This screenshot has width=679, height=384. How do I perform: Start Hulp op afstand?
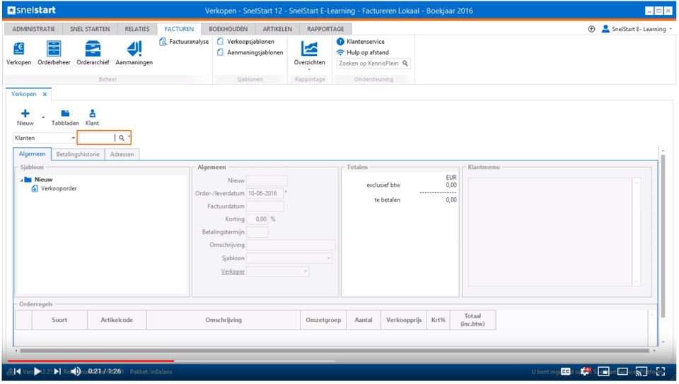click(363, 52)
